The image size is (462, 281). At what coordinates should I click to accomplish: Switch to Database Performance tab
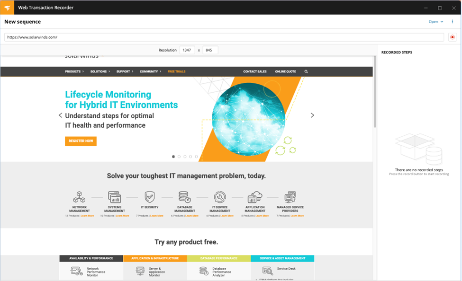pyautogui.click(x=218, y=258)
